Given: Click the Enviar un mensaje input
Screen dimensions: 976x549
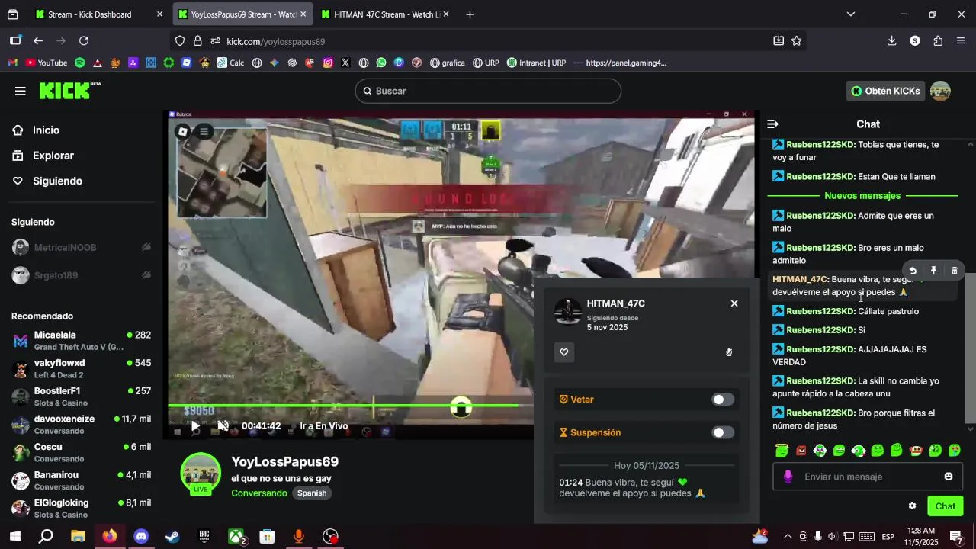Looking at the screenshot, I should point(868,477).
